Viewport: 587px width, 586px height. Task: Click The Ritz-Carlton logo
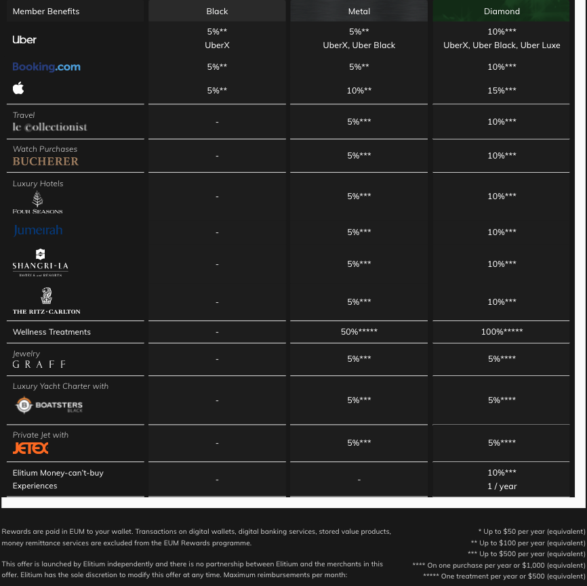(x=46, y=301)
